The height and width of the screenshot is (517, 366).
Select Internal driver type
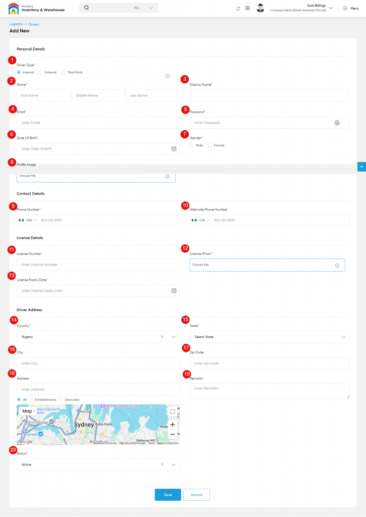pos(19,72)
